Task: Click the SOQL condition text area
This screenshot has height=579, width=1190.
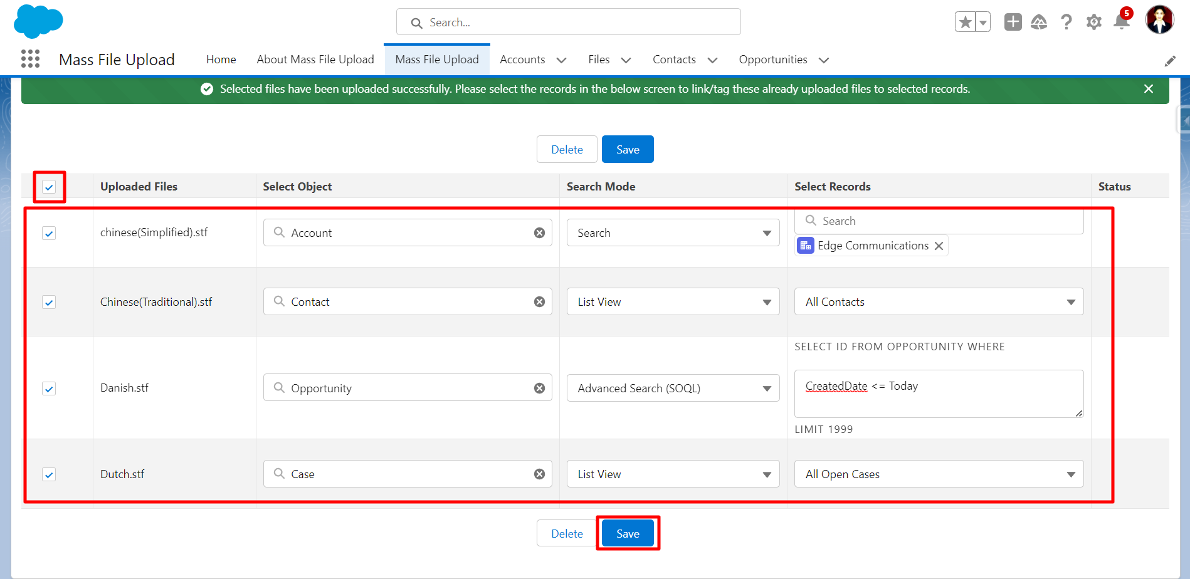Action: tap(939, 394)
